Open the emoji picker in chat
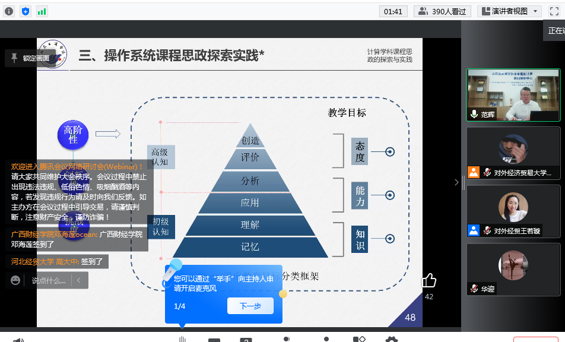The image size is (565, 342). 15,280
